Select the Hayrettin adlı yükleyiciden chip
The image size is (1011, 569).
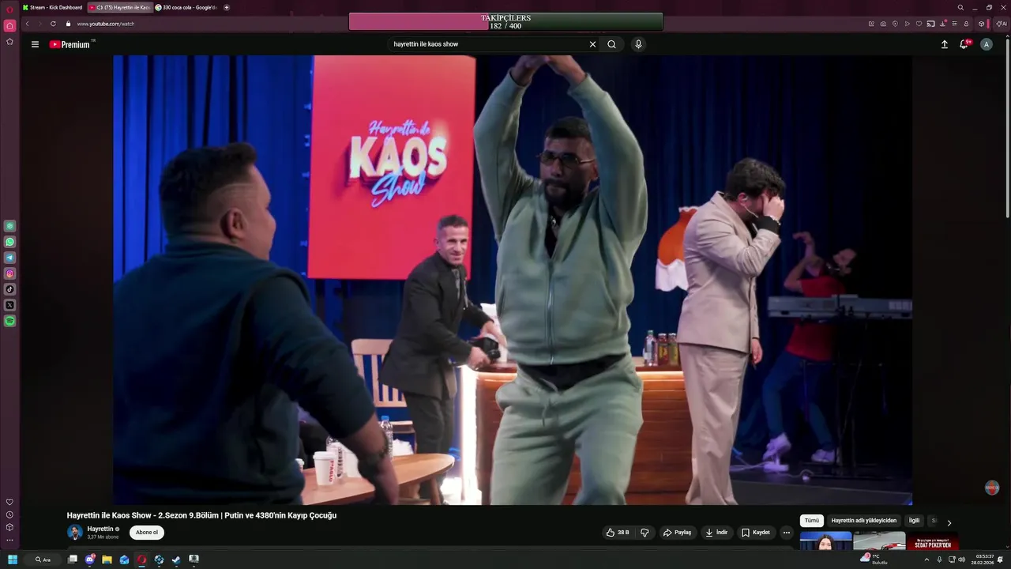point(863,521)
